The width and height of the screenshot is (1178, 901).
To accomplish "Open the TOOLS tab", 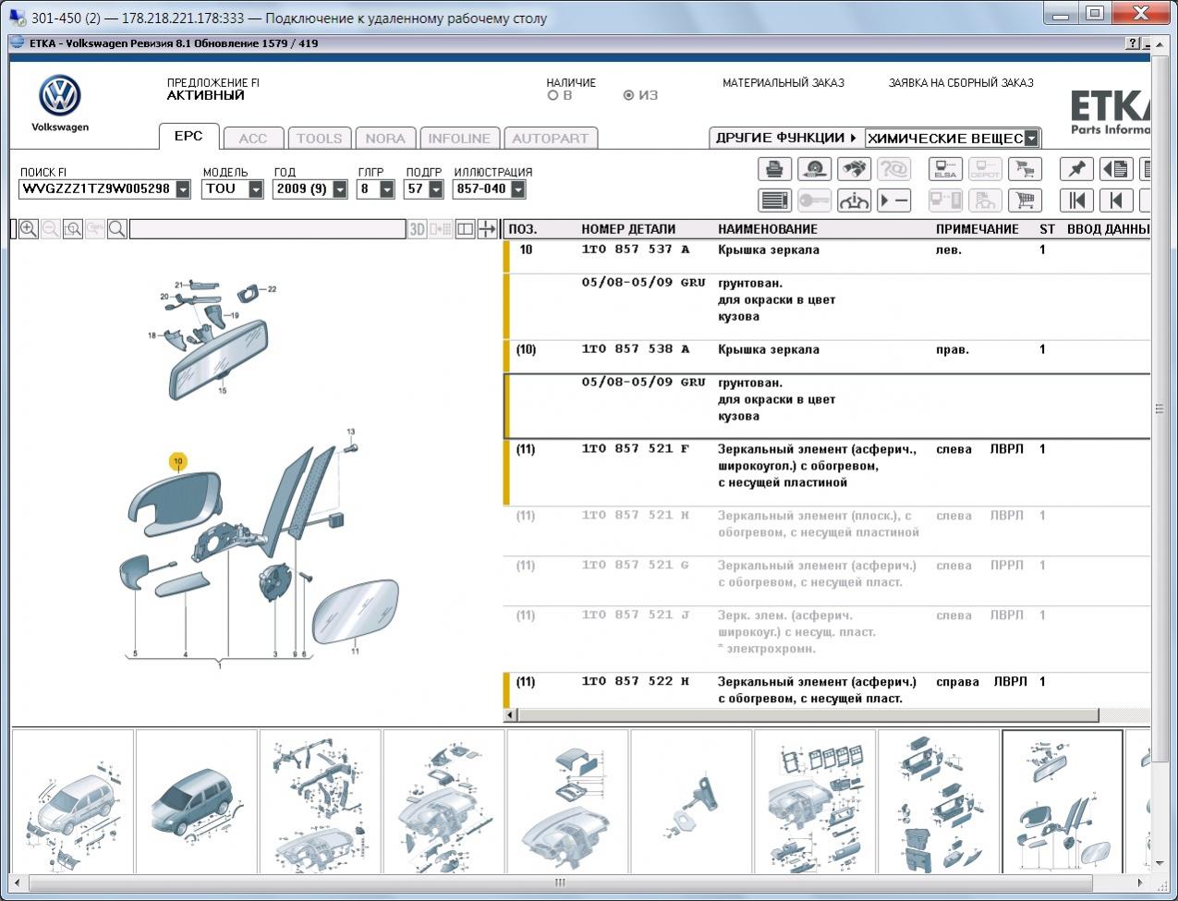I will (x=320, y=139).
